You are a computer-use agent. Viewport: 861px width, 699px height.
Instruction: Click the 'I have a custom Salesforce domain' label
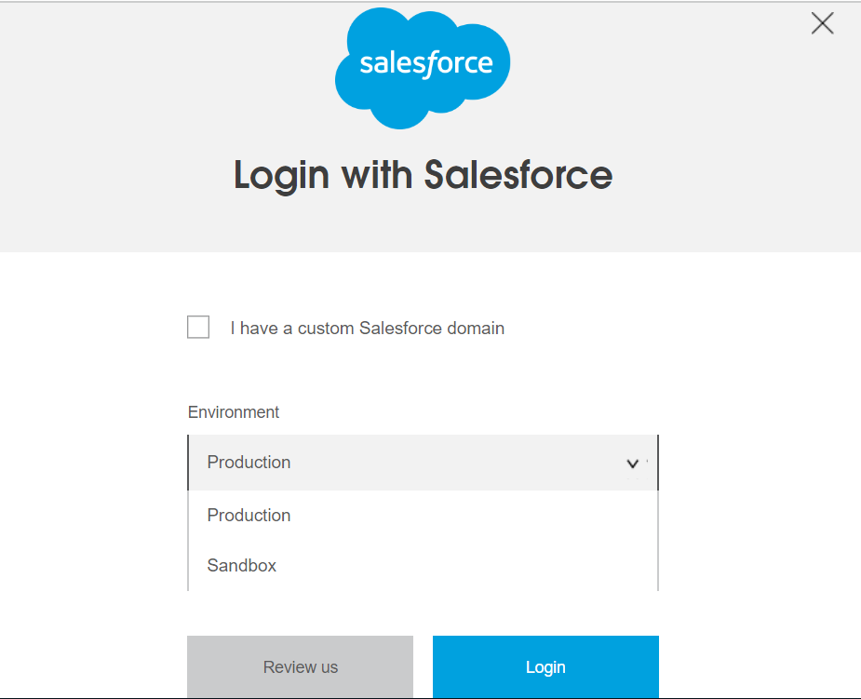(368, 329)
